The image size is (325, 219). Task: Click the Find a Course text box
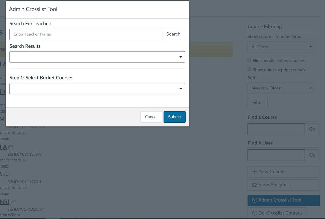coord(276,129)
